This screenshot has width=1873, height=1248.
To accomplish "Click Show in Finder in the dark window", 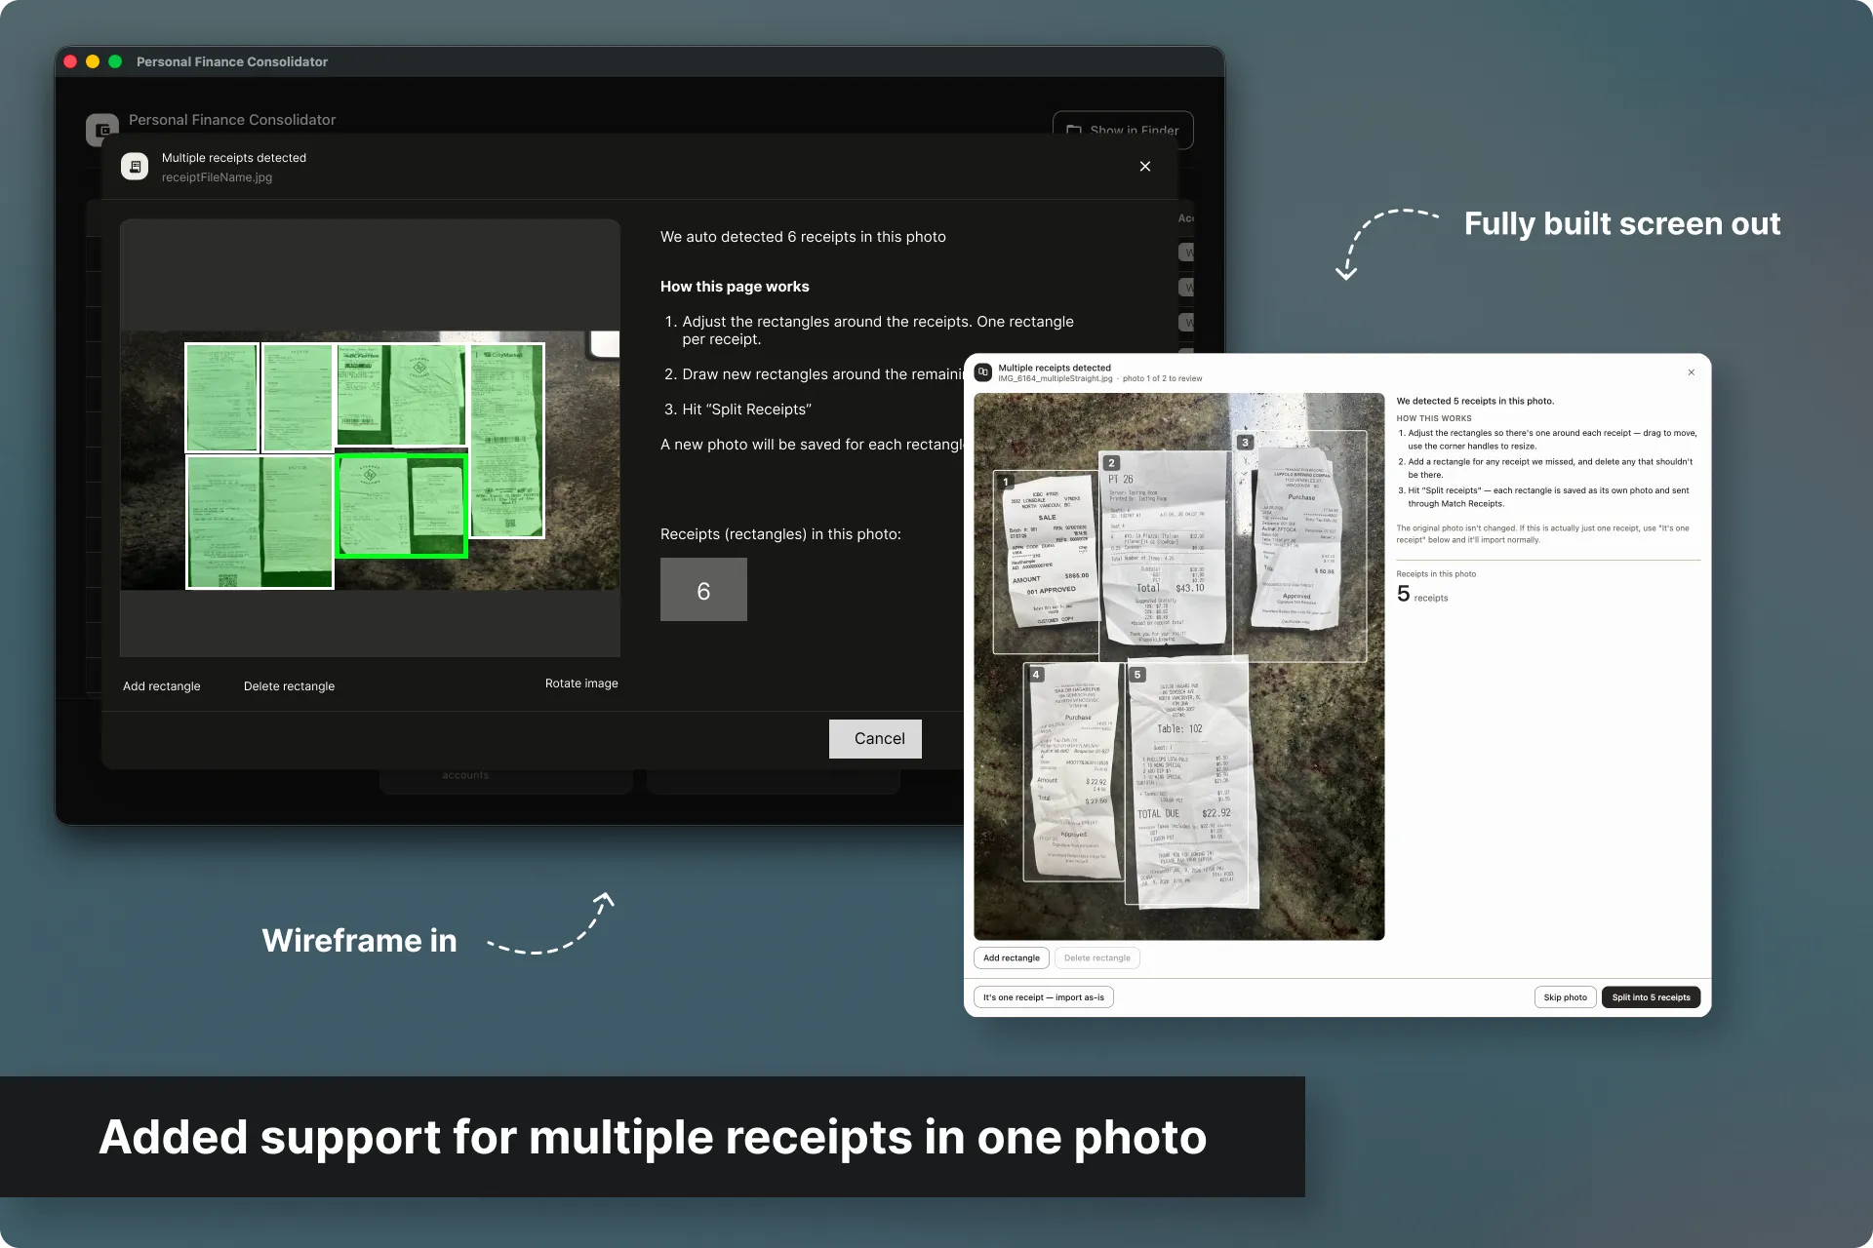I will [x=1123, y=130].
